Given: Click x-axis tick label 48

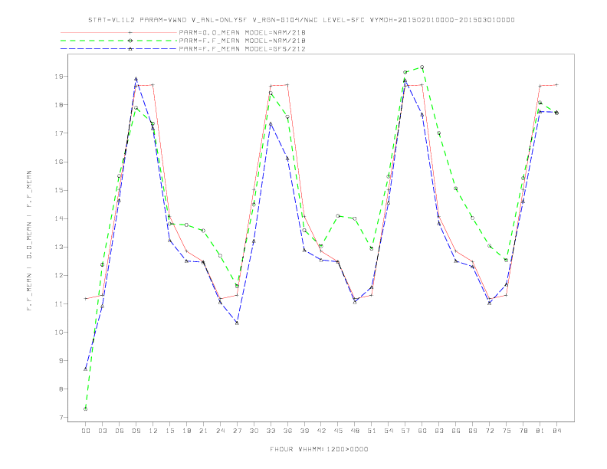Looking at the screenshot, I should click(355, 431).
